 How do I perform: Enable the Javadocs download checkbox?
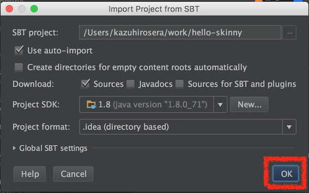tap(130, 84)
